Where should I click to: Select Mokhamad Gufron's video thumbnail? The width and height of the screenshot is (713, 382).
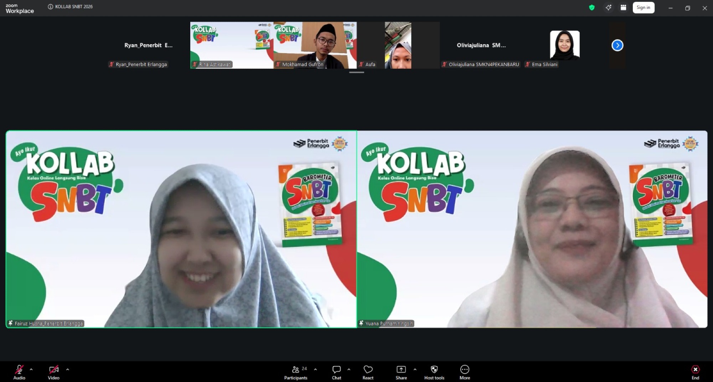click(x=315, y=45)
